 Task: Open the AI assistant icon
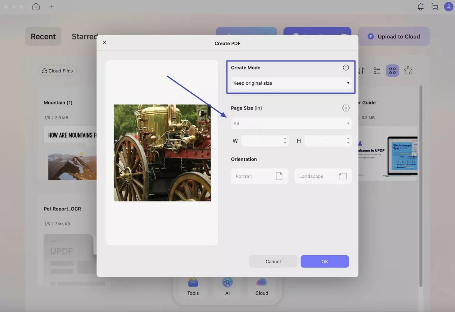point(227,287)
